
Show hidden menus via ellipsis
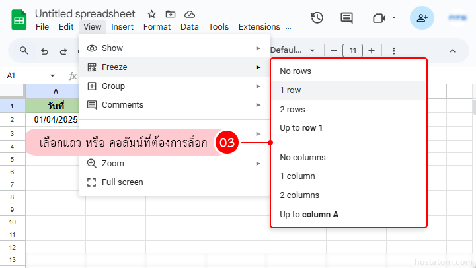(288, 28)
